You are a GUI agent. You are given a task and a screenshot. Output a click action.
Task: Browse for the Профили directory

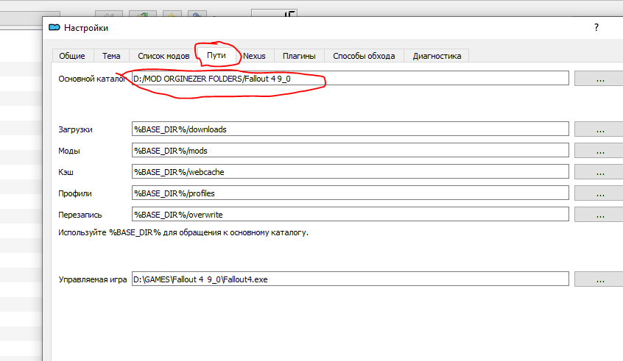599,193
